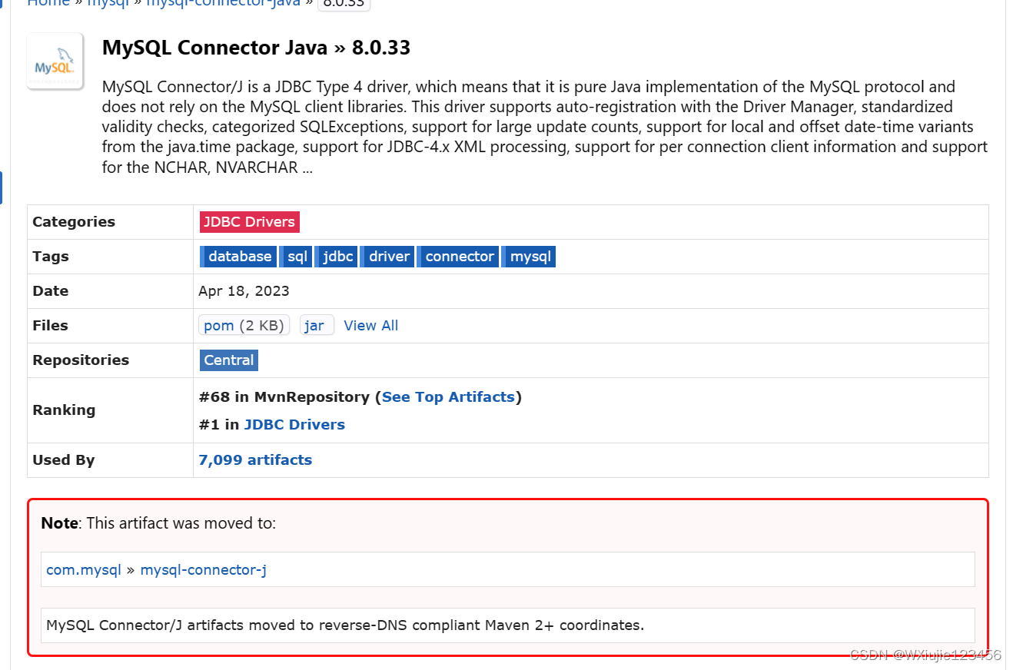Screen dimensions: 1013x670
Task: Click the Categories row label
Action: point(74,222)
